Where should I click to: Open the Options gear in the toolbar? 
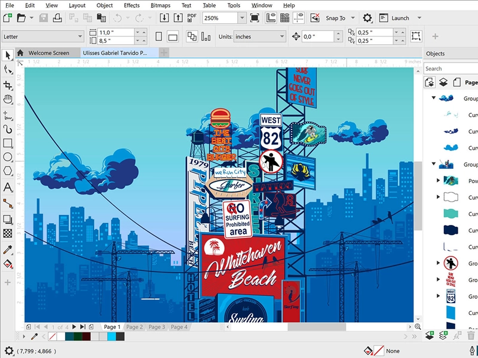point(367,18)
